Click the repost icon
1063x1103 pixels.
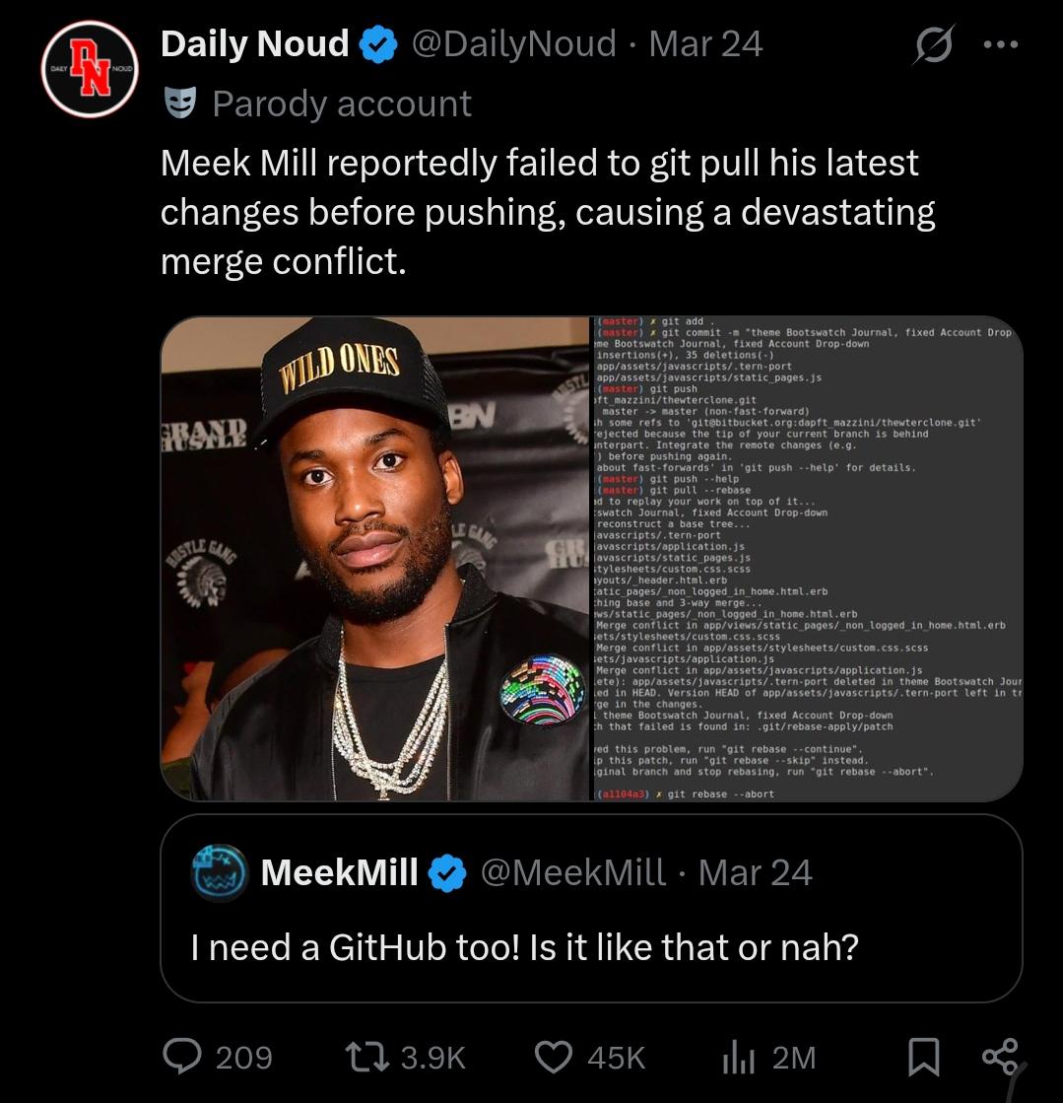pyautogui.click(x=364, y=1057)
